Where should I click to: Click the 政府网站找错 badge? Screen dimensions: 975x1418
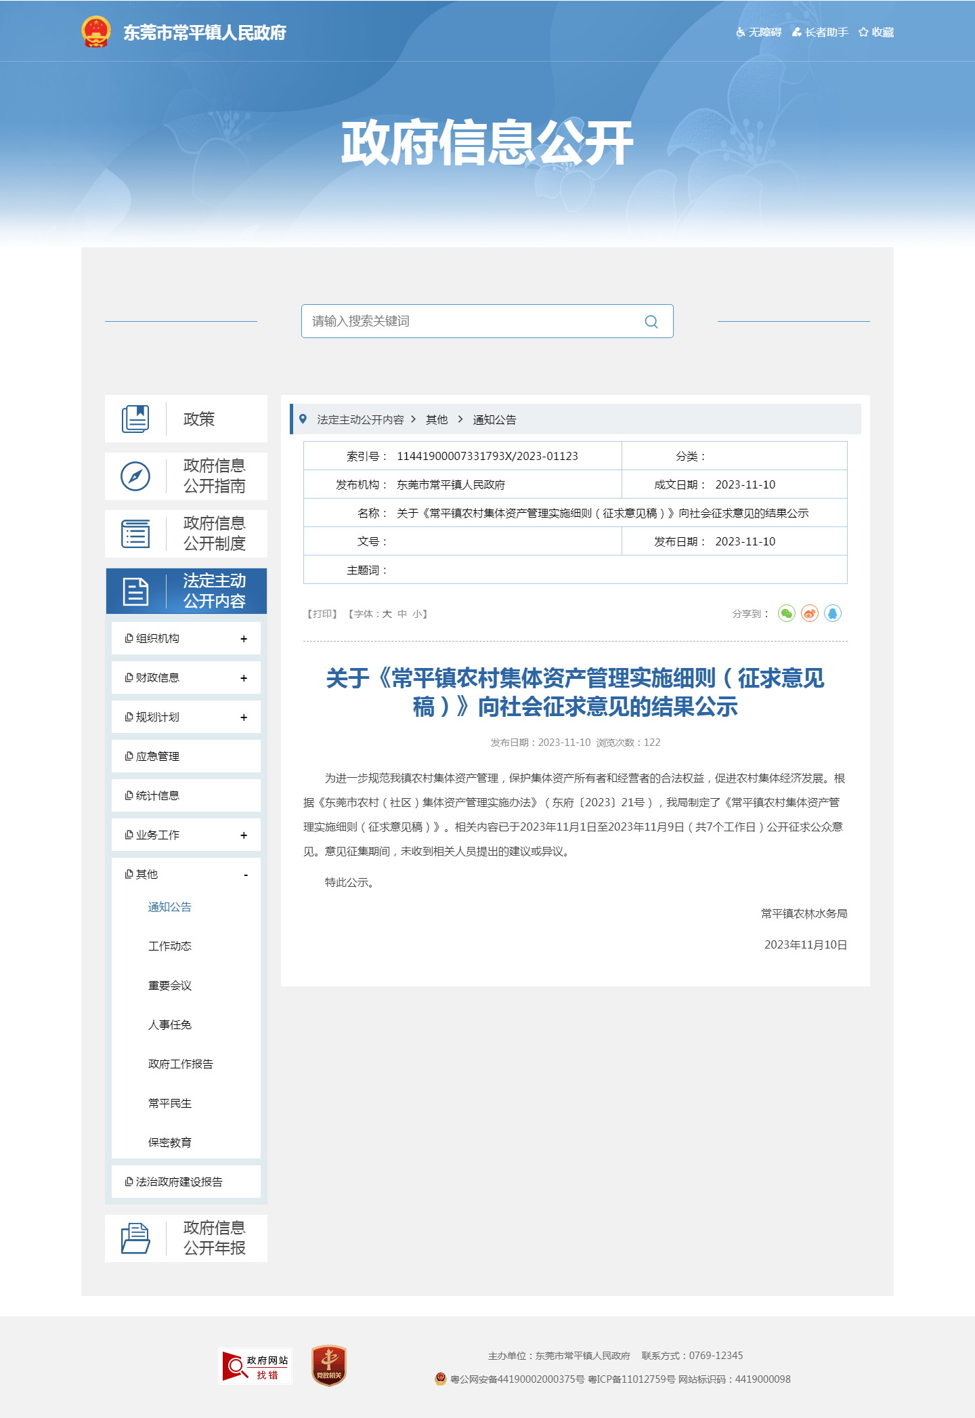point(257,1367)
